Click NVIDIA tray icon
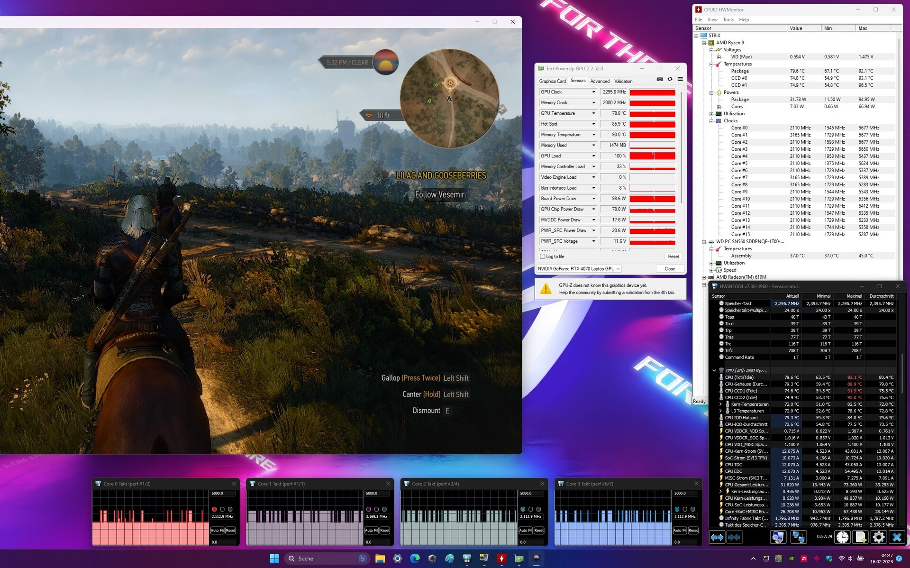Viewport: 910px width, 568px height. click(x=791, y=559)
